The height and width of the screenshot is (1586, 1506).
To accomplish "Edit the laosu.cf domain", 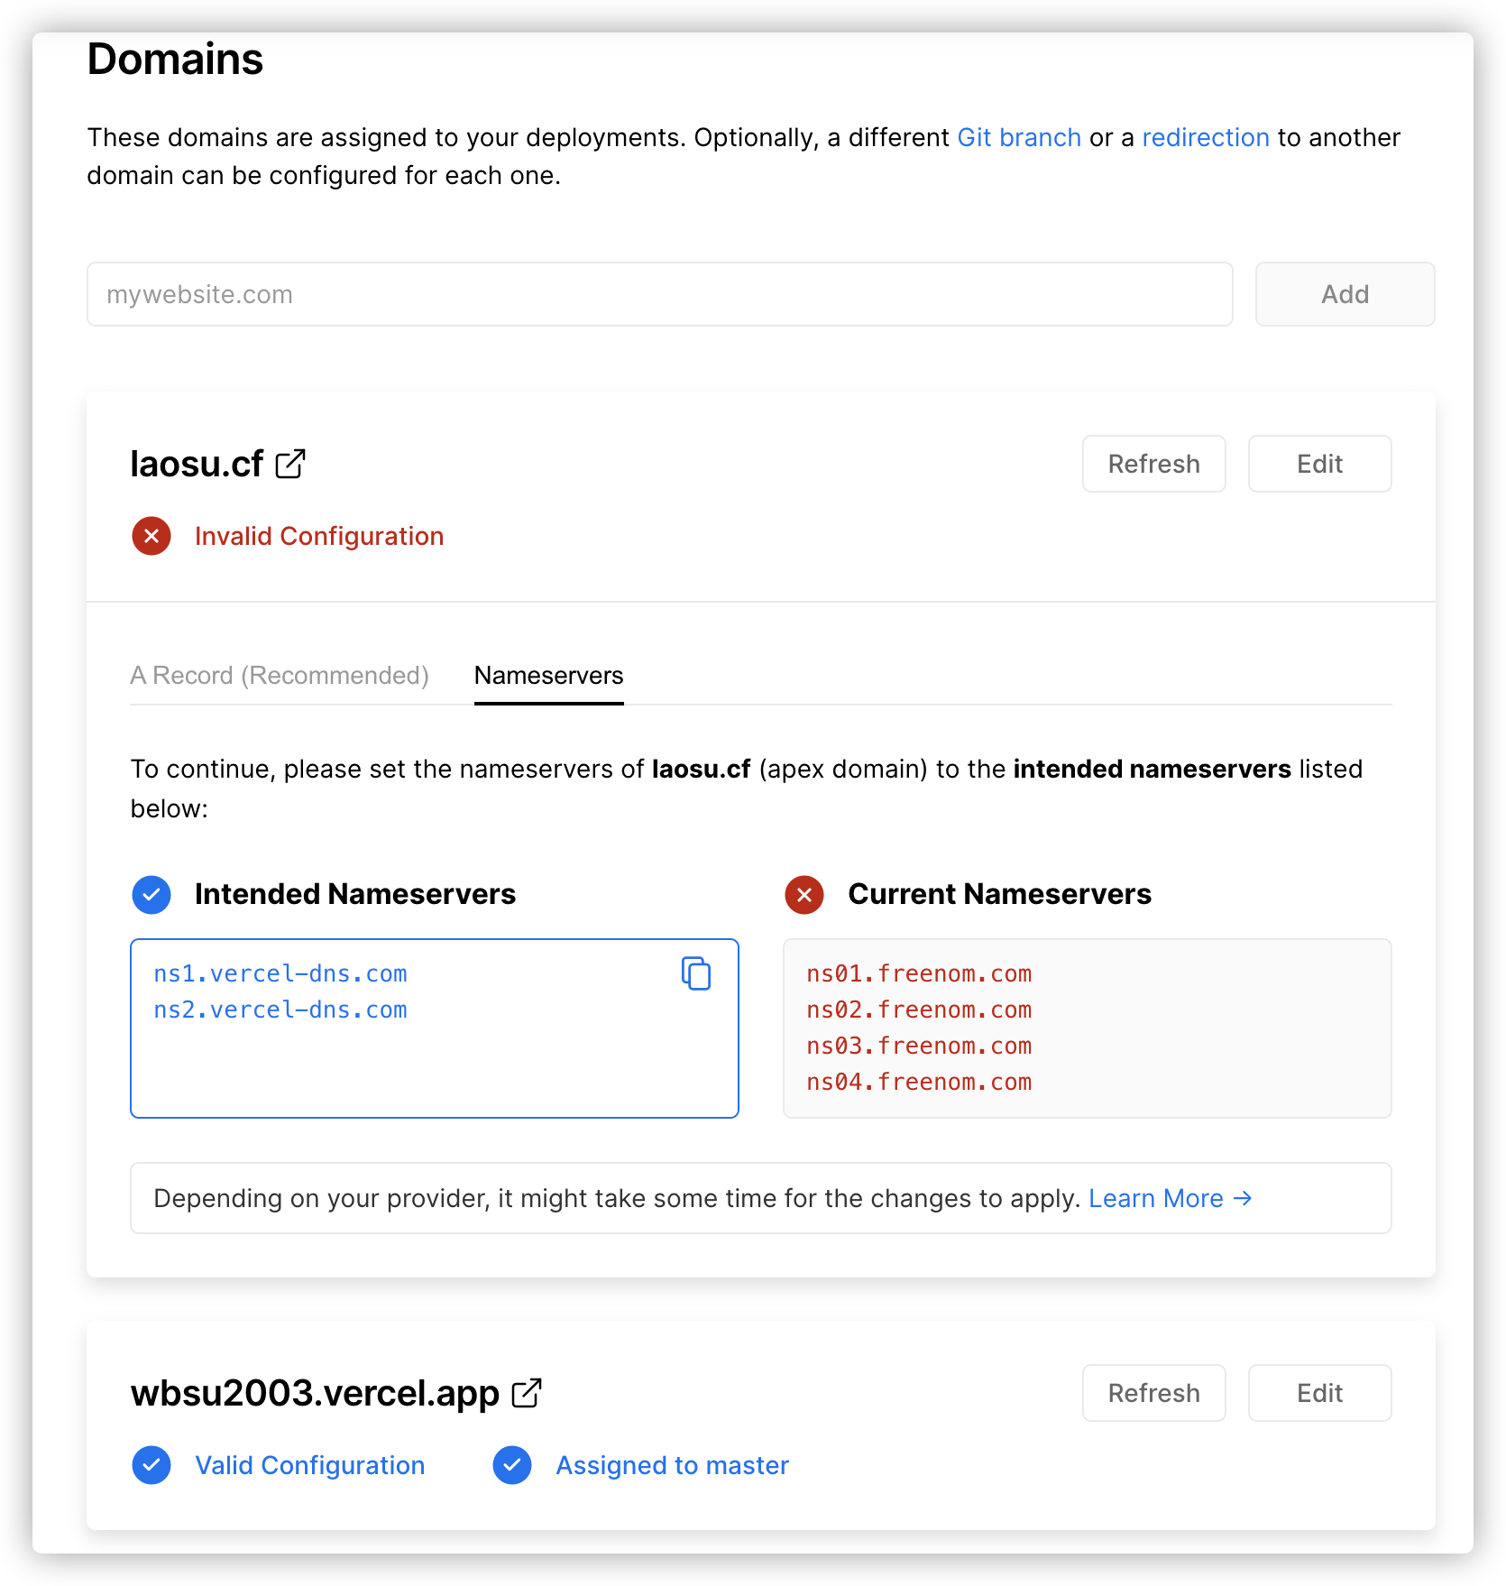I will (1319, 464).
